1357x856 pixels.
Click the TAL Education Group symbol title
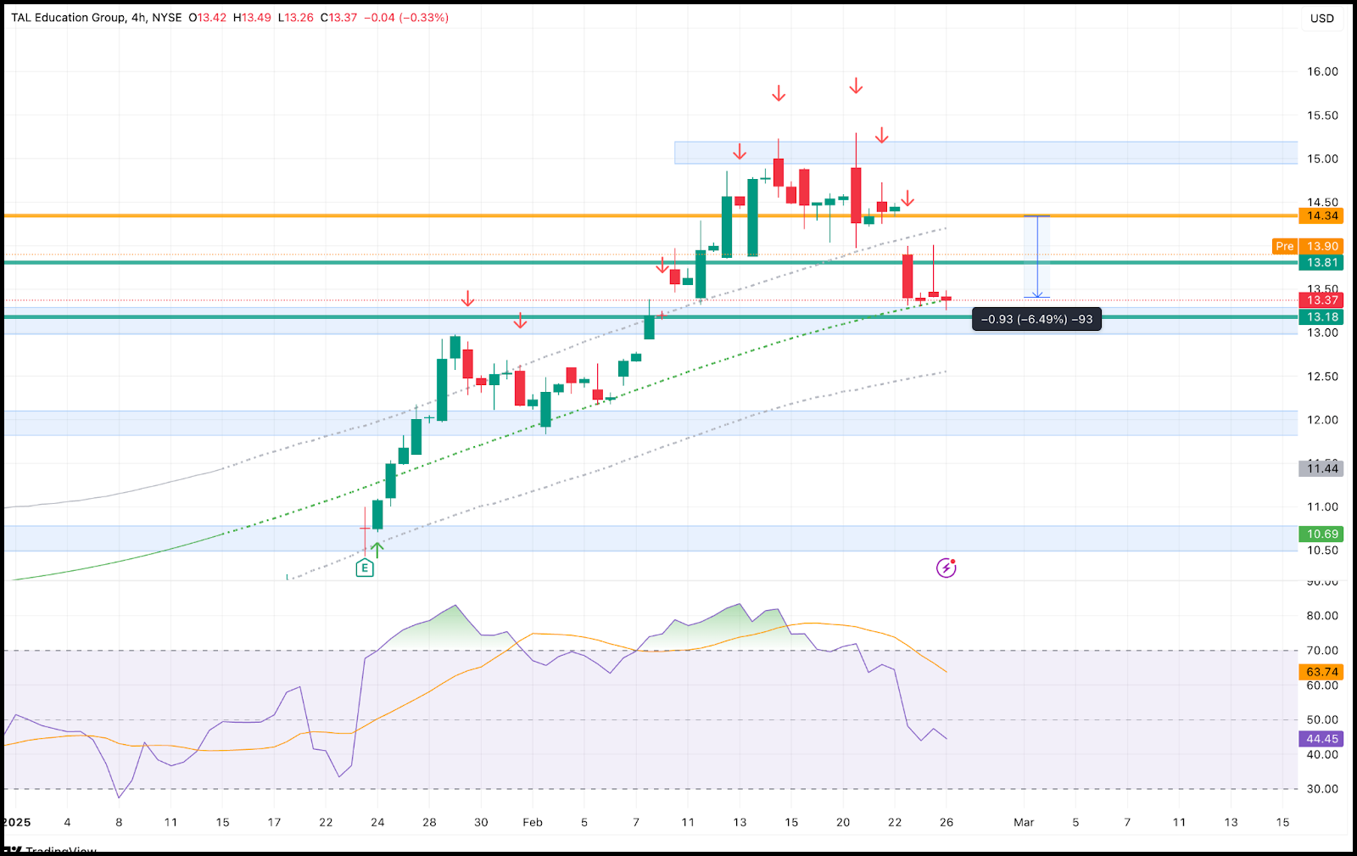69,17
